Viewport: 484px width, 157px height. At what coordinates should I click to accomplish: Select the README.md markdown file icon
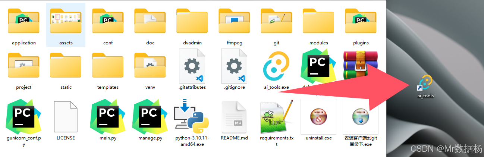(x=234, y=117)
